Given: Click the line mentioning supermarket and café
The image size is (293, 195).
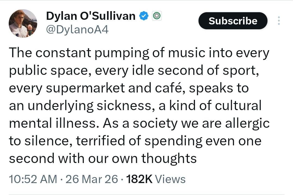Looking at the screenshot, I should 129,88.
